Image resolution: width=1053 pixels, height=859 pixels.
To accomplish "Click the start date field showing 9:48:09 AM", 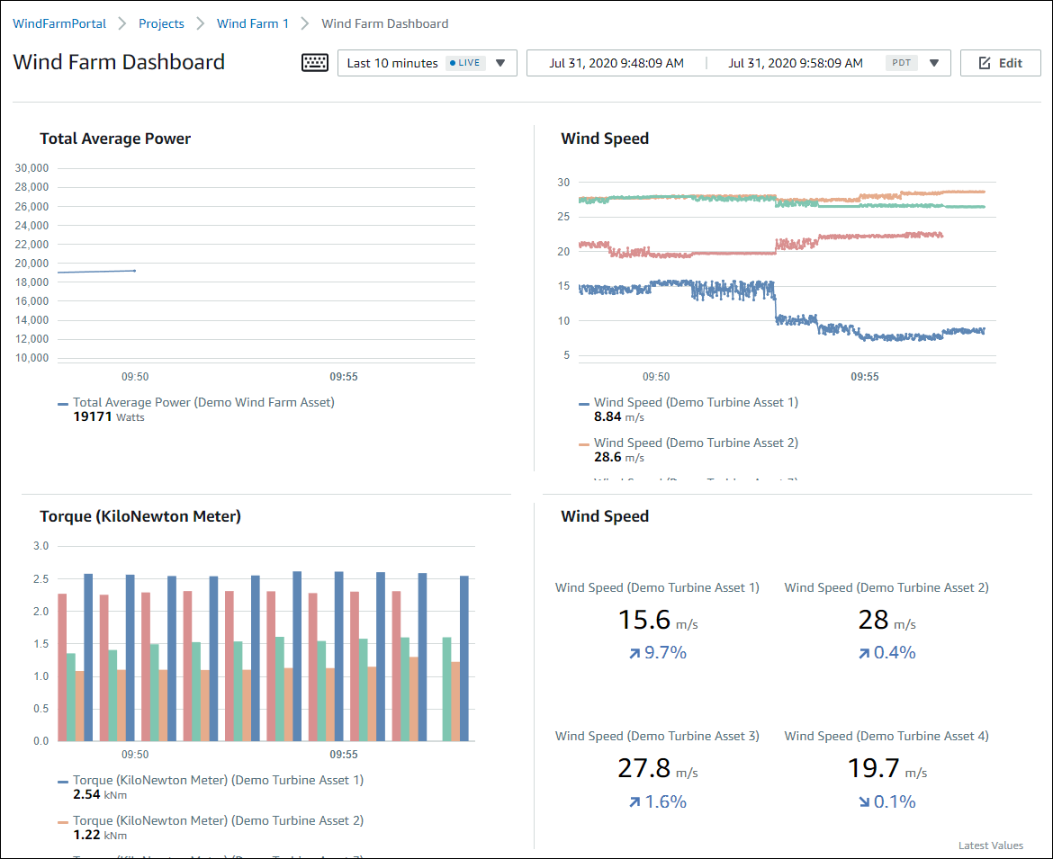I will [x=616, y=63].
